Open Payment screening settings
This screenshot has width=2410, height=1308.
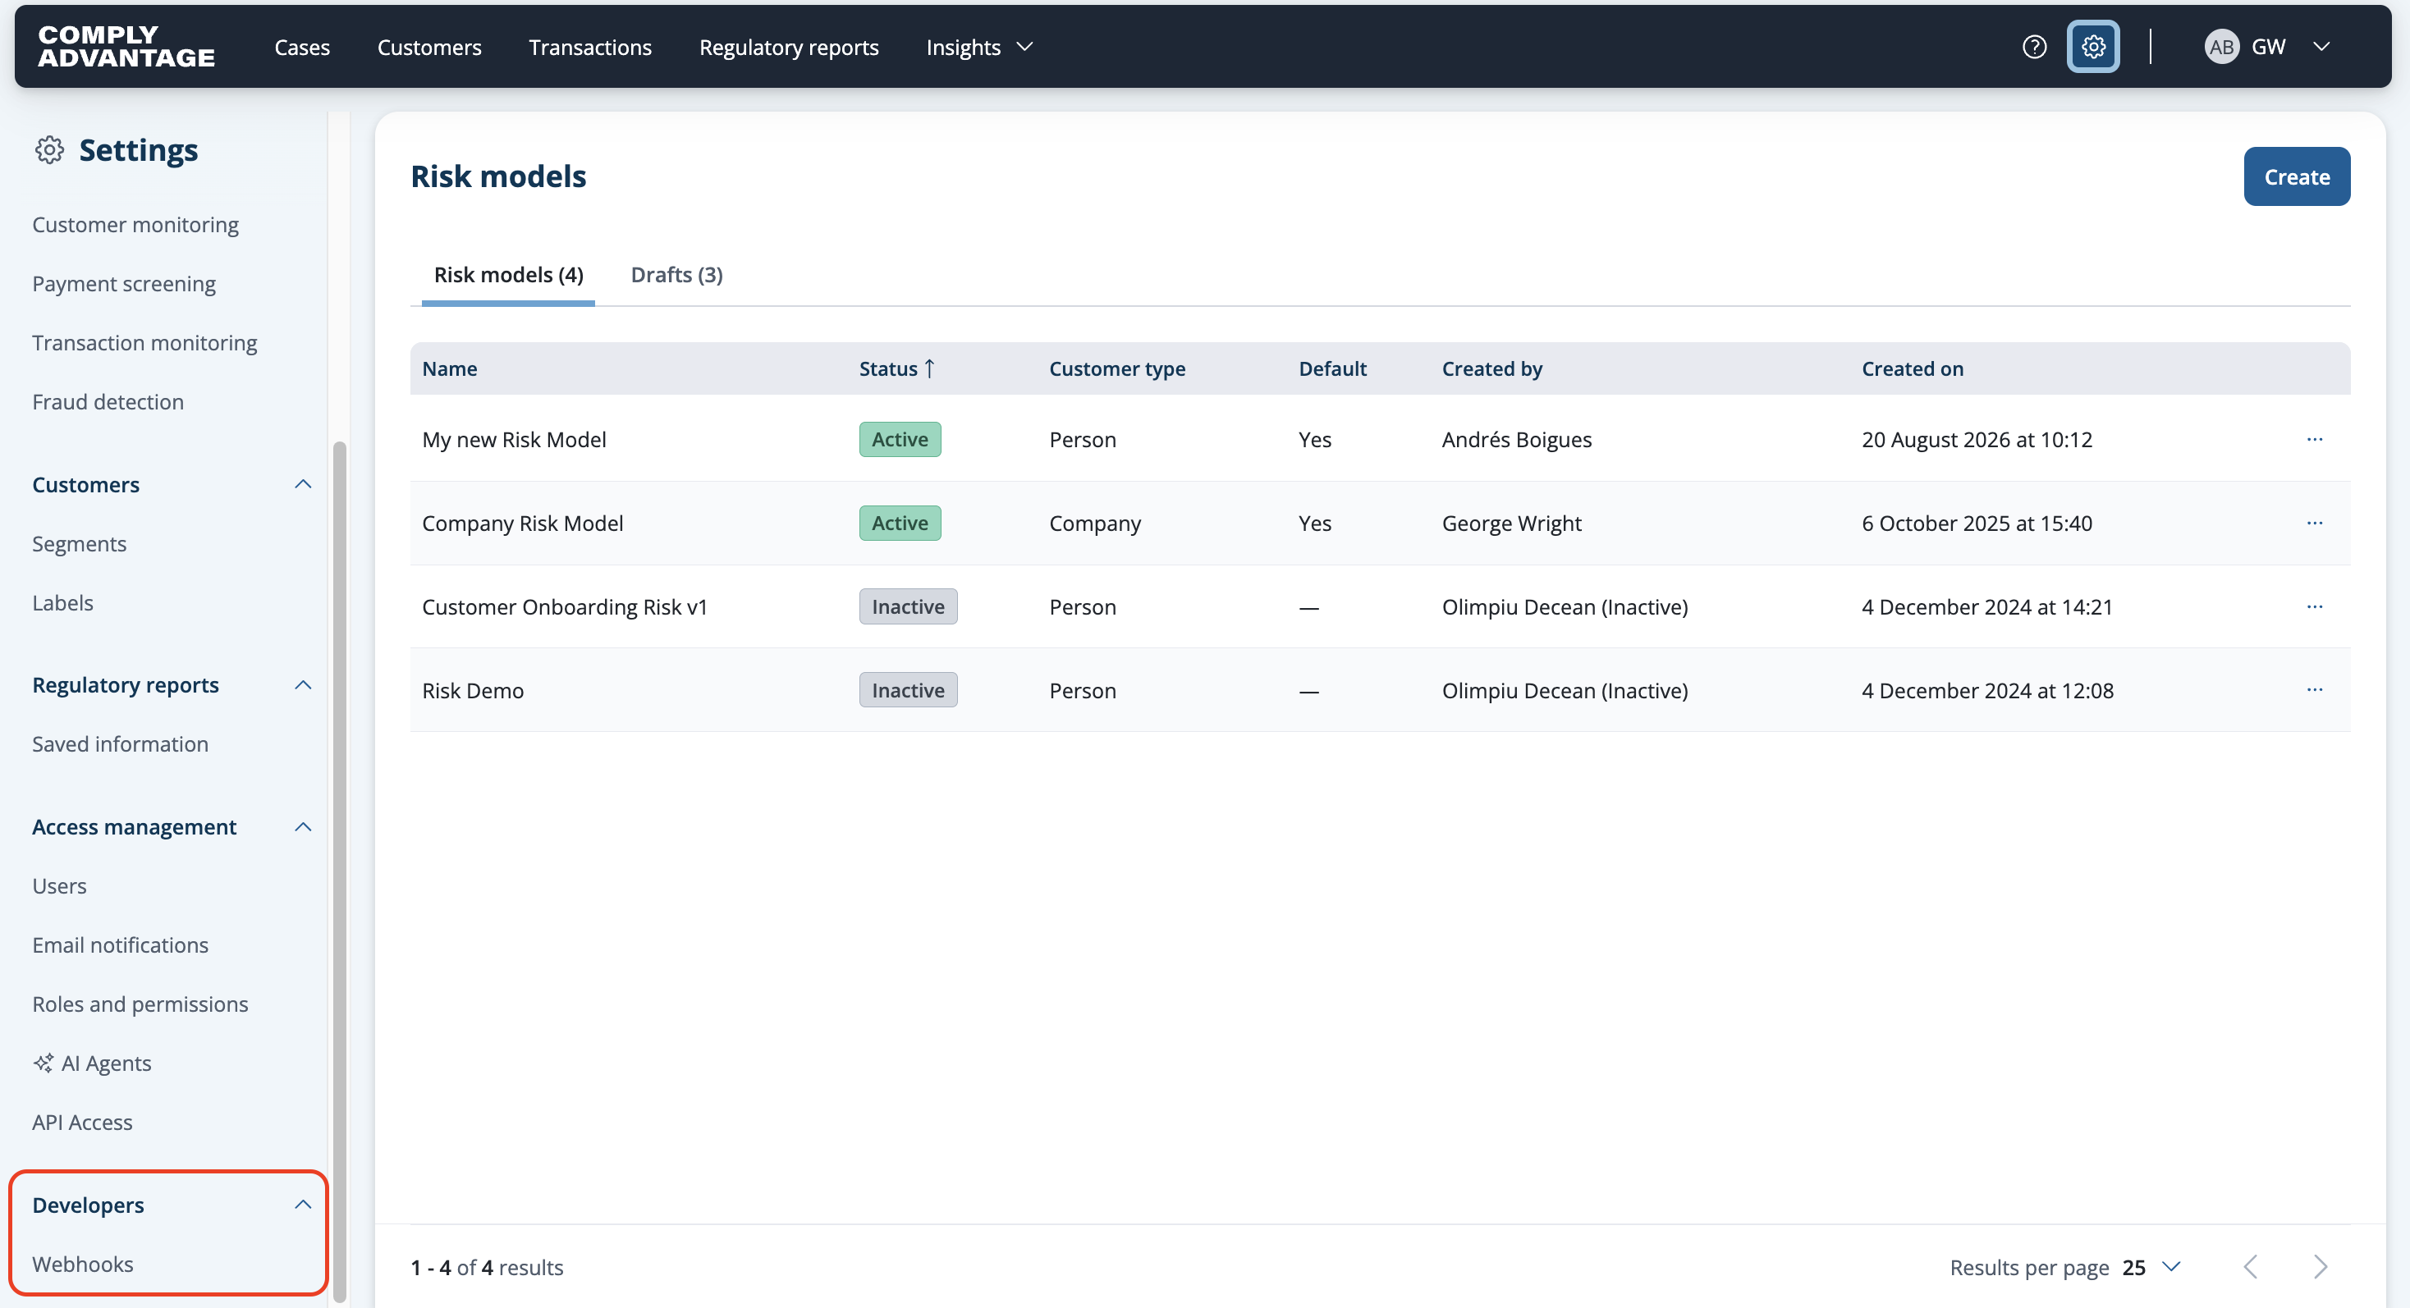125,283
